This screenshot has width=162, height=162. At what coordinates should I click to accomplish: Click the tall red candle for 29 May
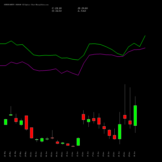[x=26, y=122]
